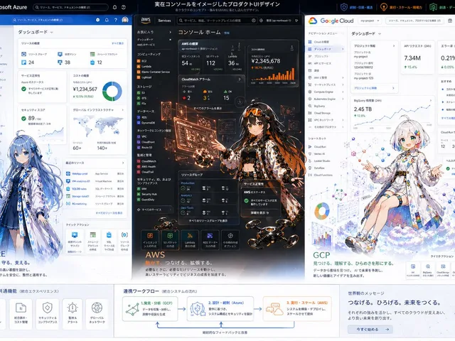
Task: Focus the Google Cloud search field
Action: [x=414, y=21]
